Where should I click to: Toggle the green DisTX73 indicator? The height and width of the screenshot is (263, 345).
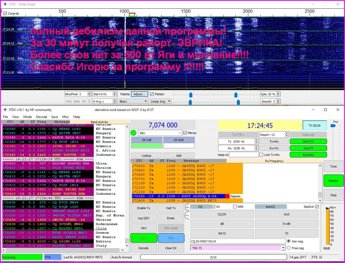[308, 141]
